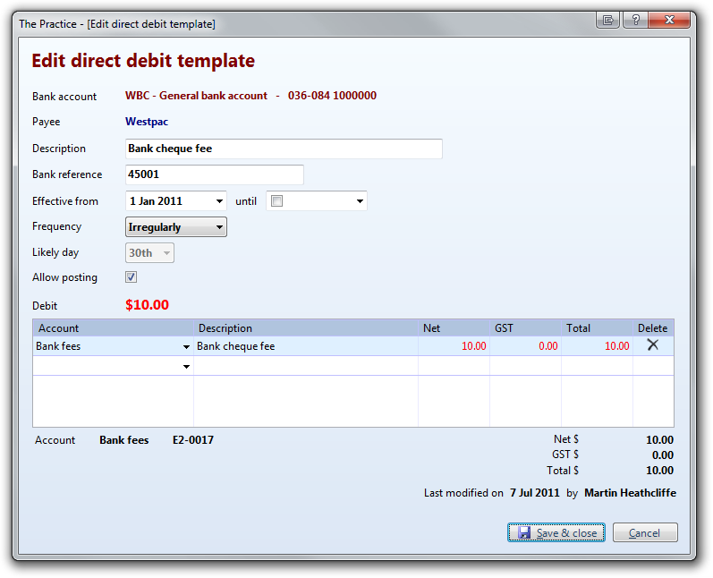Open the Westpac payee link
Image resolution: width=713 pixels, height=578 pixels.
147,122
